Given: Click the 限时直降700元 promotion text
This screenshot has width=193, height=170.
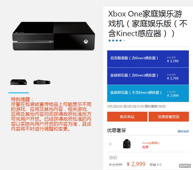Looking at the screenshot, I should point(155,106).
